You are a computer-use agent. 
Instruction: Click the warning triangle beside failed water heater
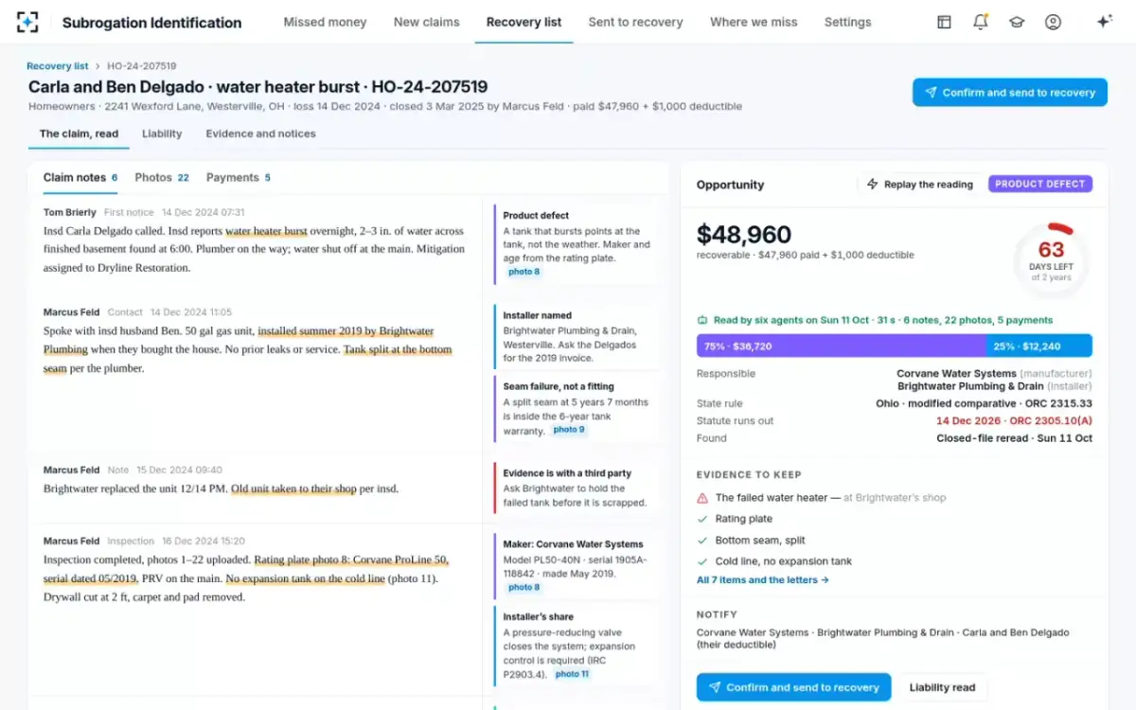[x=701, y=498]
